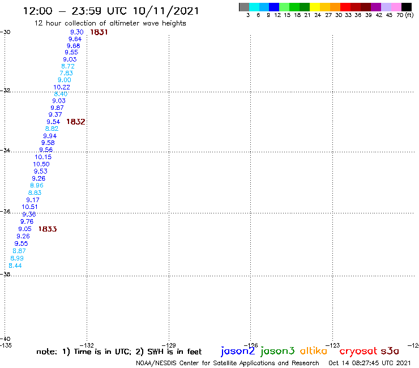Click the Oct 14 08:27:45 UTC timestamp

(370, 363)
